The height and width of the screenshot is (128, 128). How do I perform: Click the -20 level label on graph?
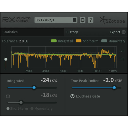click(x=122, y=51)
